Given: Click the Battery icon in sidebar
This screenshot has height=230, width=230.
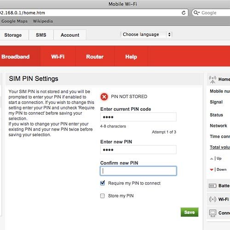Looking at the screenshot, I should click(x=213, y=186).
